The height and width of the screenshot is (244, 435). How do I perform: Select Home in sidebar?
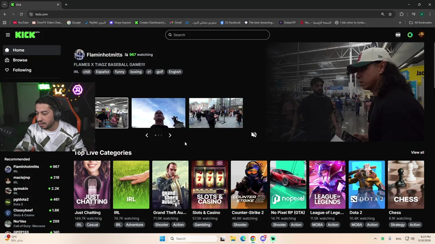32,50
